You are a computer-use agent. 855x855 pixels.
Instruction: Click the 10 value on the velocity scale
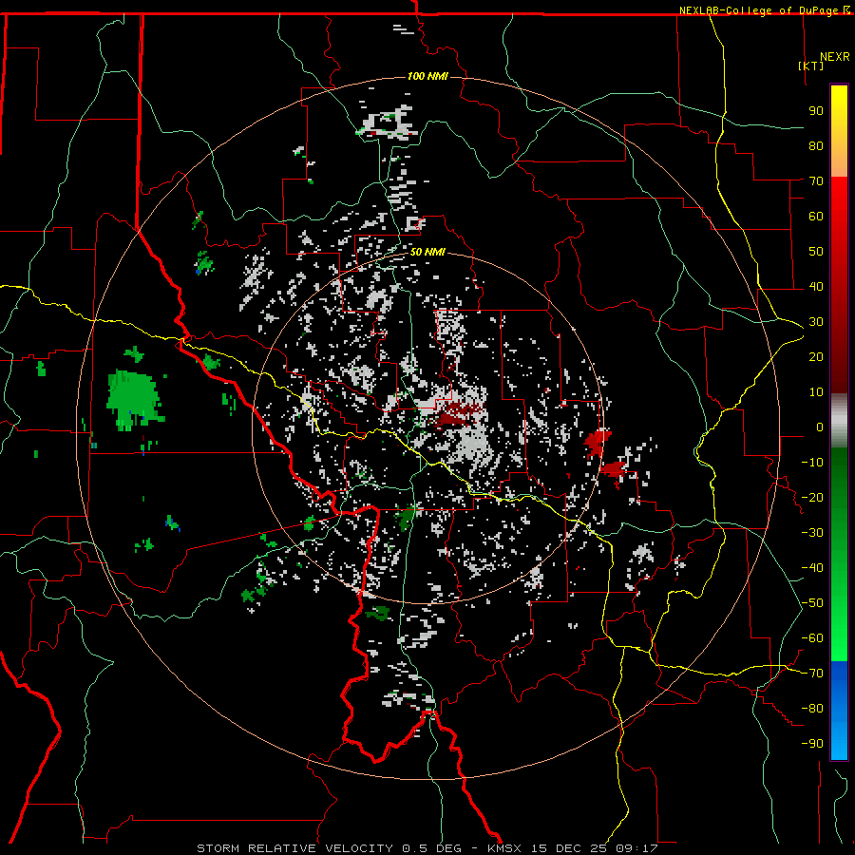click(x=816, y=392)
